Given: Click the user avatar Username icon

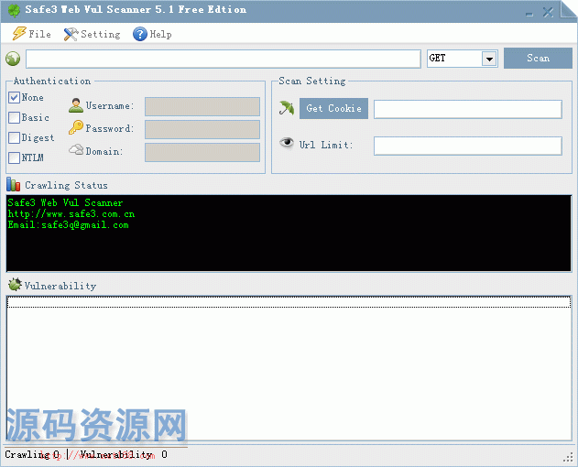Looking at the screenshot, I should (x=75, y=105).
